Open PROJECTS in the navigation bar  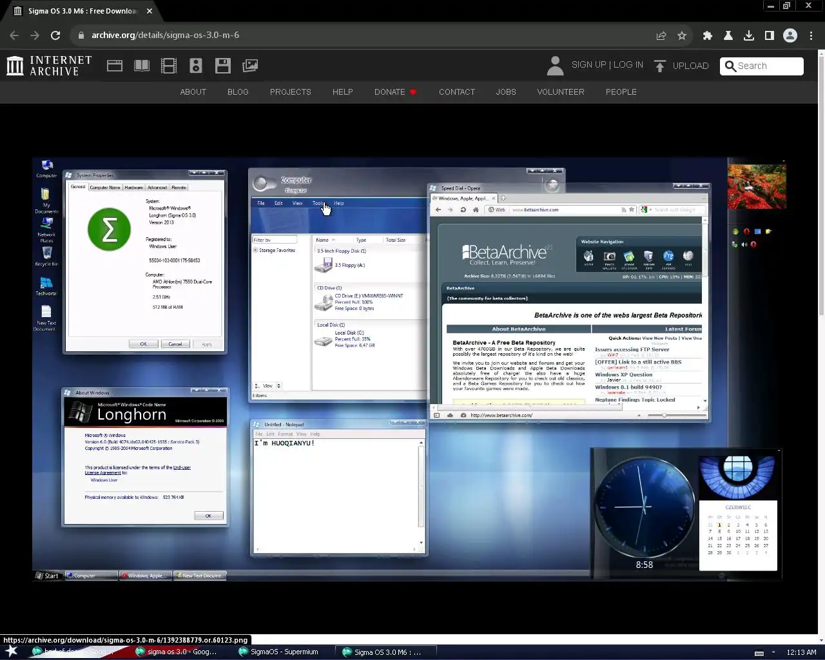[291, 92]
